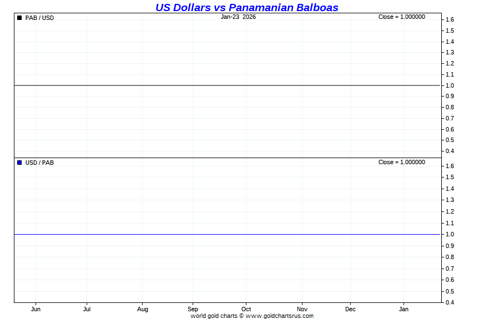
Task: Select the Sep month axis label
Action: pyautogui.click(x=193, y=309)
